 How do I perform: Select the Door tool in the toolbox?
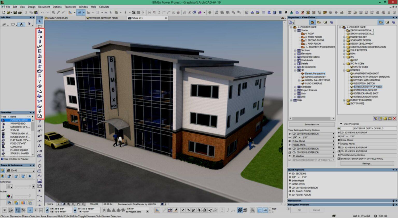pos(40,61)
